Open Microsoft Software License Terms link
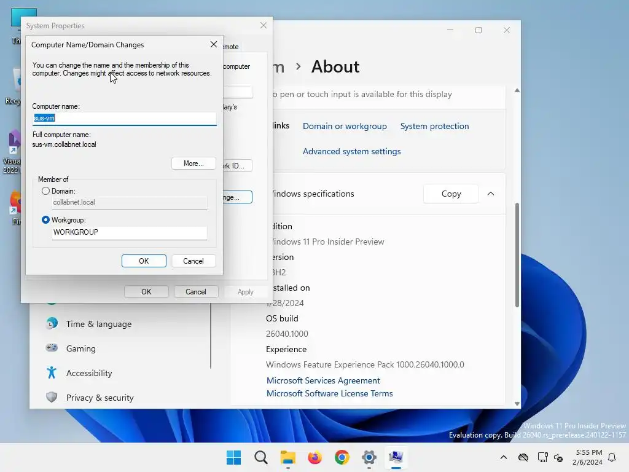This screenshot has width=629, height=472. 329,393
